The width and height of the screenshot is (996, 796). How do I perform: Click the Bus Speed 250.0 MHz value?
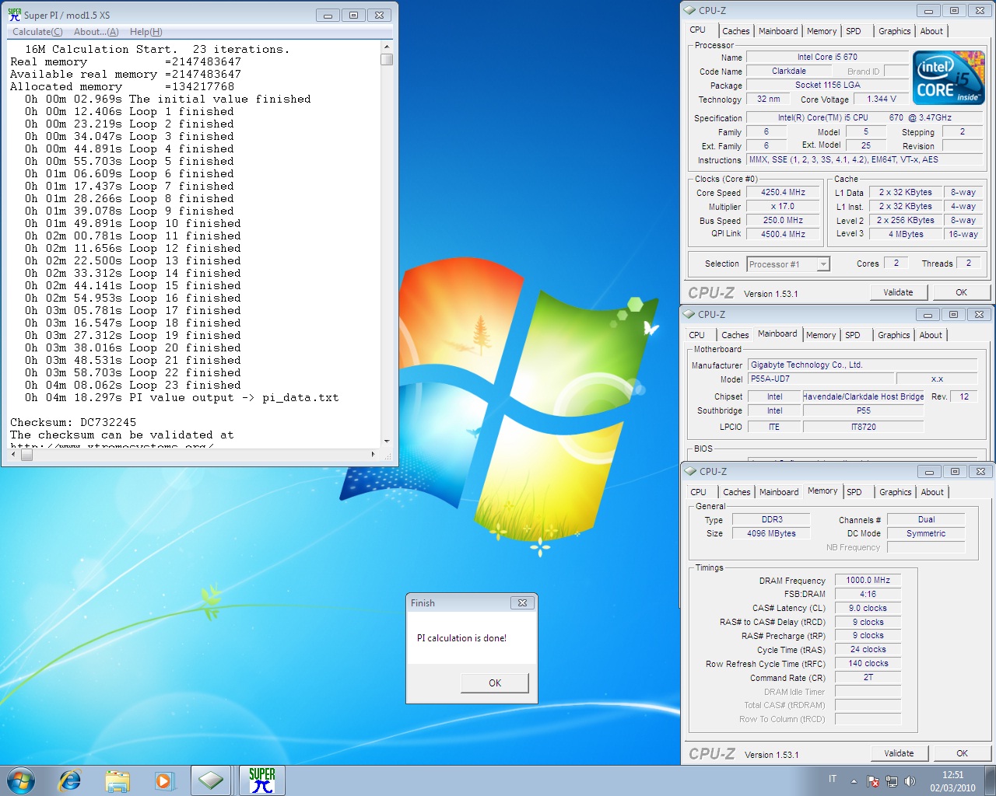[x=783, y=220]
